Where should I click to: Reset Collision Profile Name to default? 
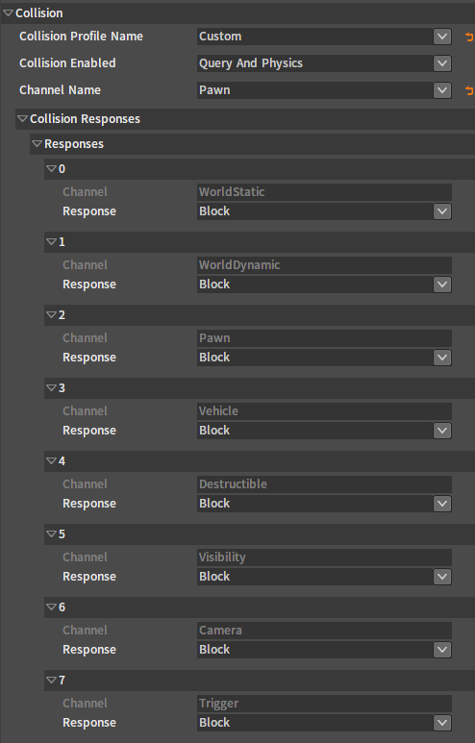tap(469, 37)
